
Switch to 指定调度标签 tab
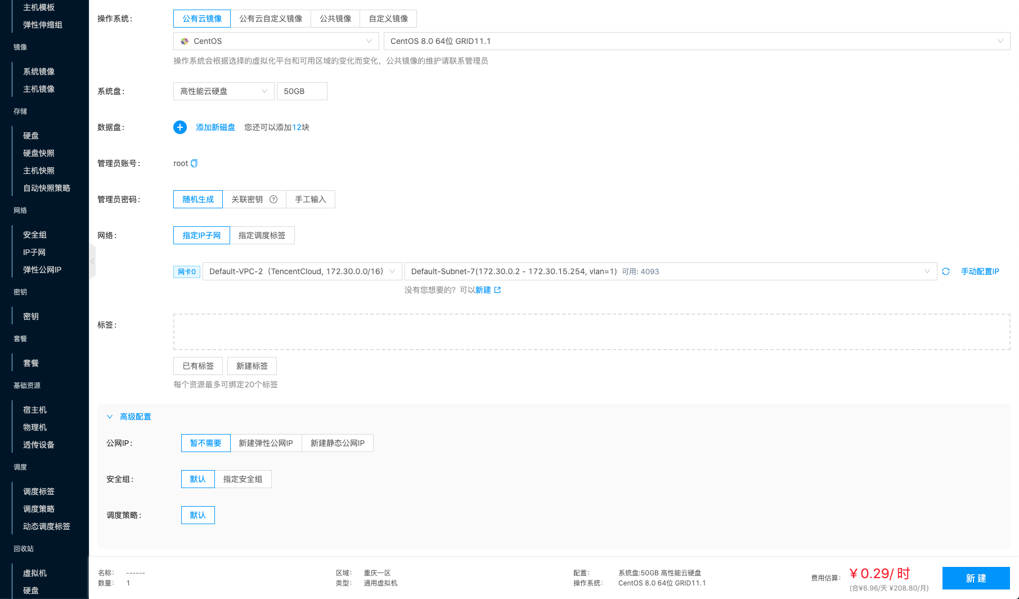[x=262, y=235]
